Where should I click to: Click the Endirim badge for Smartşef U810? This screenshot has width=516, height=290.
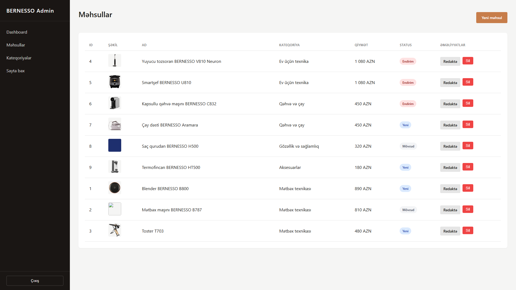pos(408,82)
